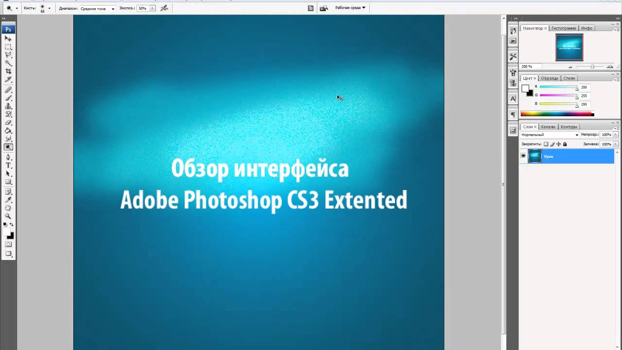This screenshot has height=350, width=622.
Task: Toggle lock transparent pixels
Action: pyautogui.click(x=546, y=144)
